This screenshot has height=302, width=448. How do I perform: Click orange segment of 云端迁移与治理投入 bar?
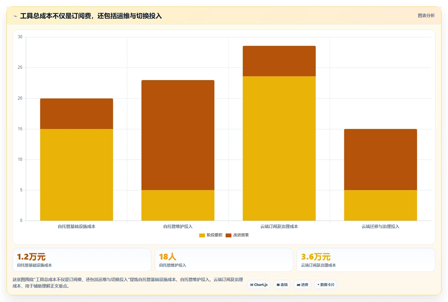tap(381, 160)
